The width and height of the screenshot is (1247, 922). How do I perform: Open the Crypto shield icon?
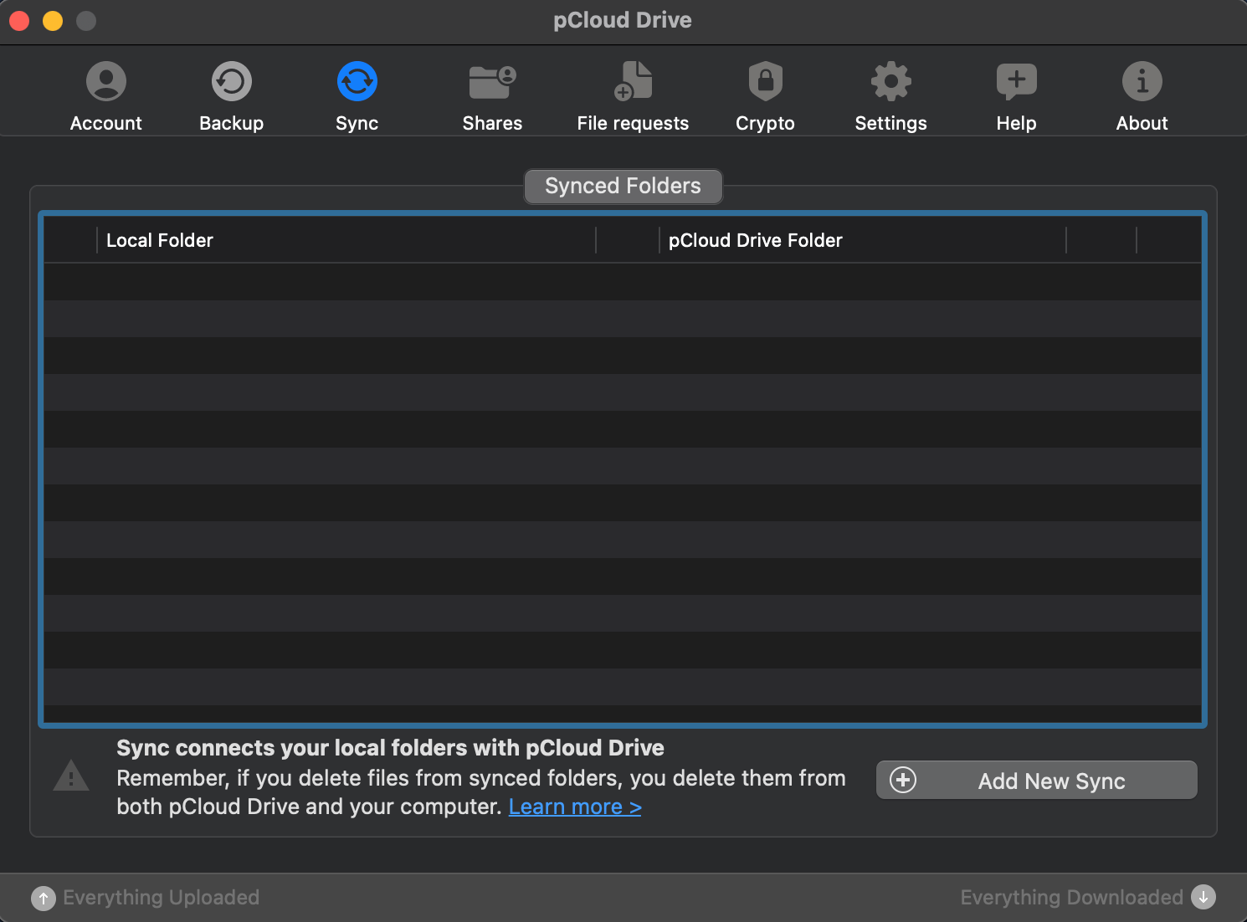pos(765,82)
